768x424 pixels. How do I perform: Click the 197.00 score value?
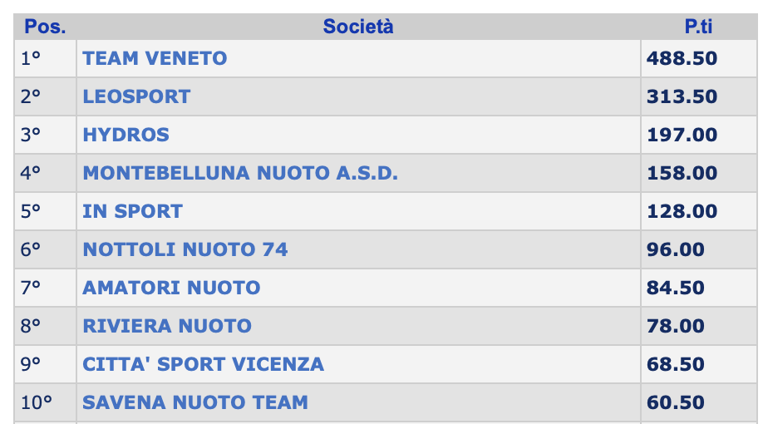[682, 135]
